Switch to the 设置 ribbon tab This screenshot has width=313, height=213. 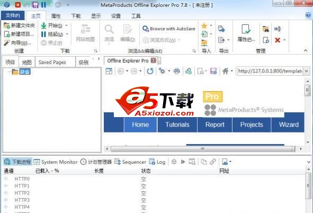pyautogui.click(x=116, y=16)
